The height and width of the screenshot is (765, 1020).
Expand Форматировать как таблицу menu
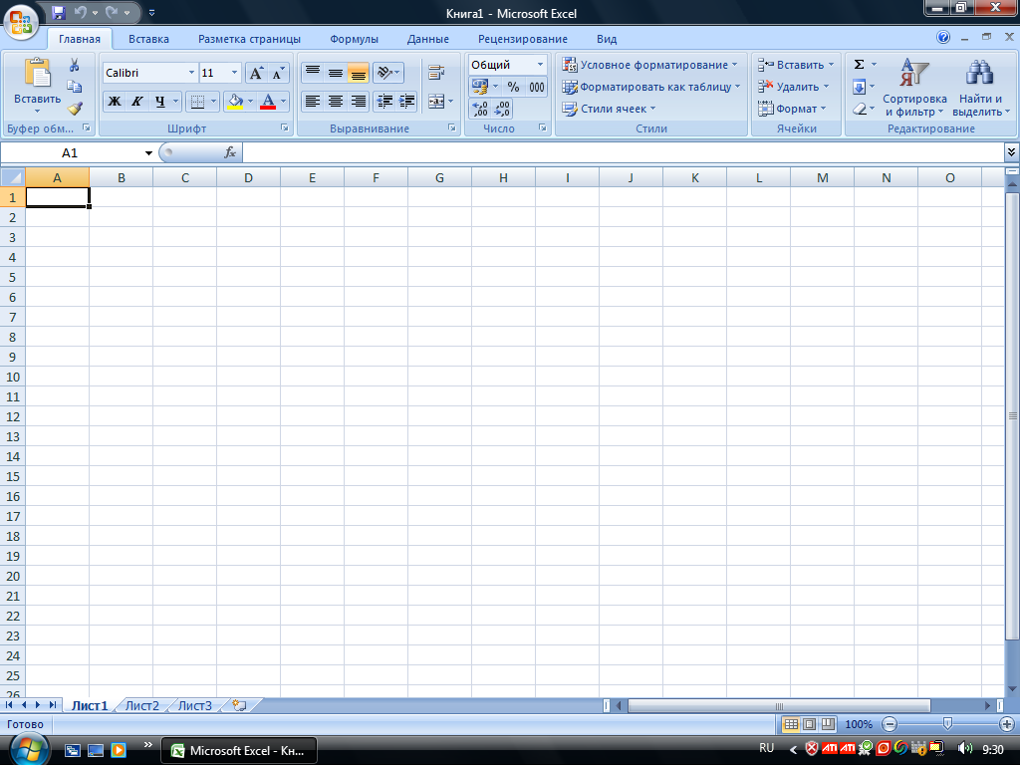651,87
